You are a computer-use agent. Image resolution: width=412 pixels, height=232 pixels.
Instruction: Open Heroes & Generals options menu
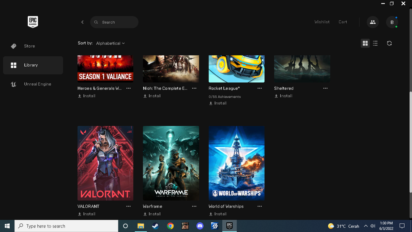[128, 88]
